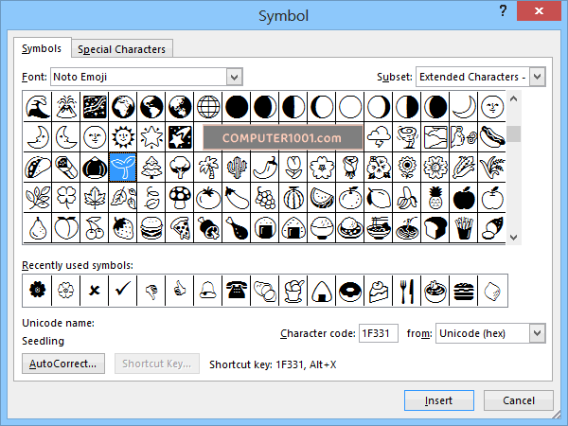Select the maple leaf symbol
This screenshot has height=426, width=568.
tap(95, 198)
